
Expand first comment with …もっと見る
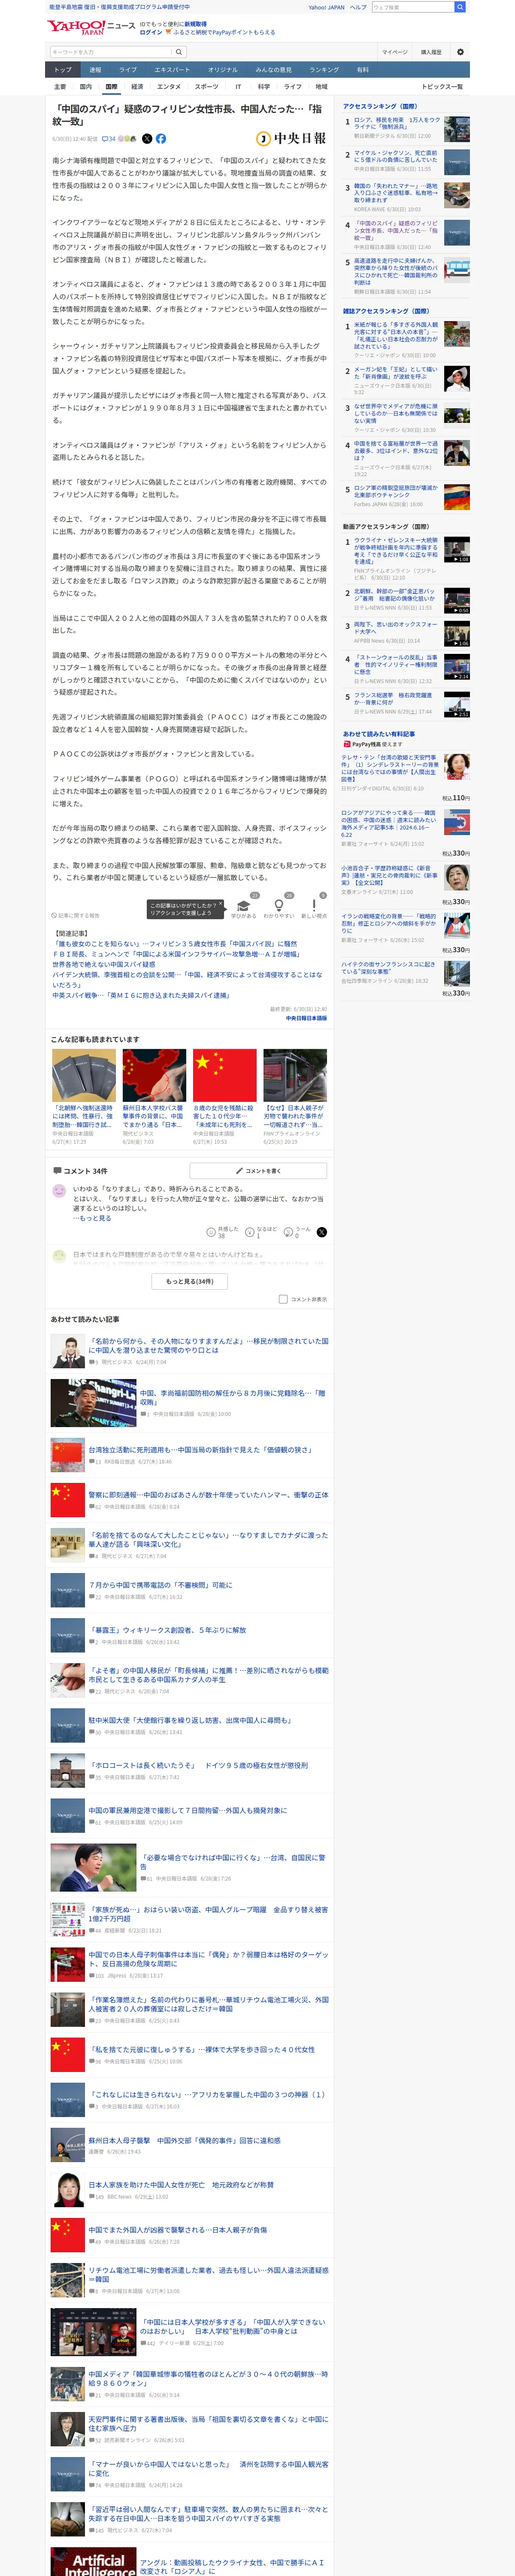click(92, 1218)
